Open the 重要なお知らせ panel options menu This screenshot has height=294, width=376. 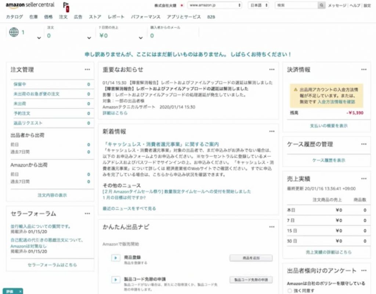tap(272, 69)
